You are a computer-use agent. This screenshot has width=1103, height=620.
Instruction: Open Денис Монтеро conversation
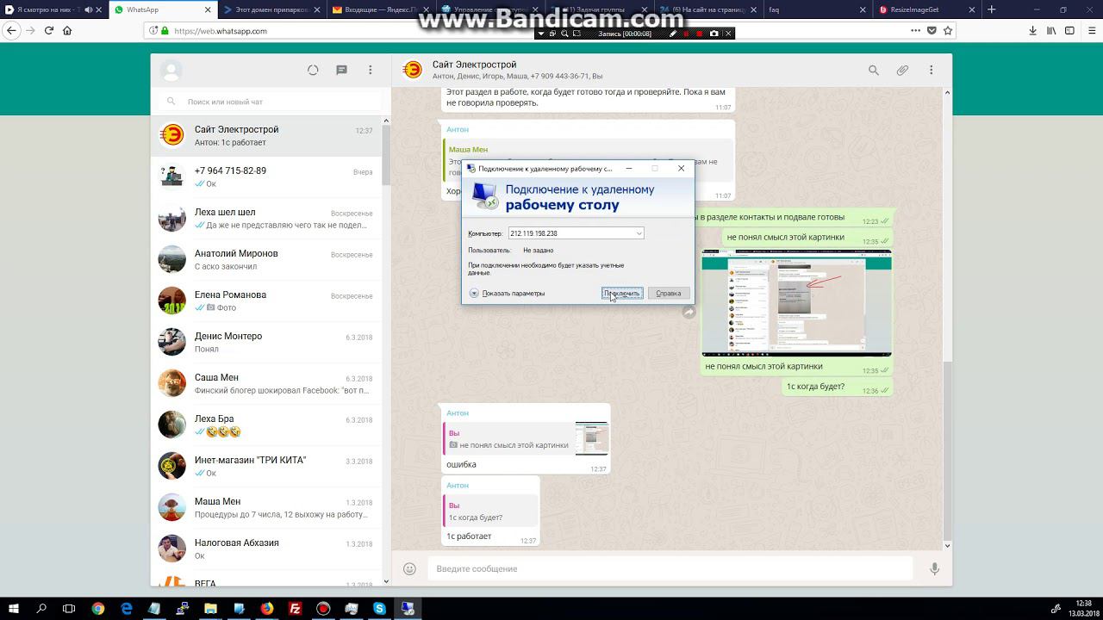click(x=266, y=343)
